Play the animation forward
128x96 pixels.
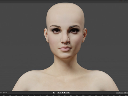tap(65, 93)
